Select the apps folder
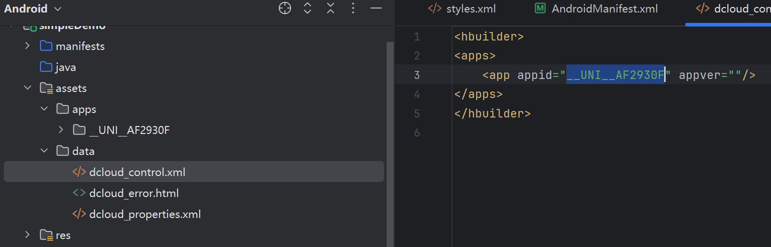This screenshot has height=247, width=771. point(84,109)
